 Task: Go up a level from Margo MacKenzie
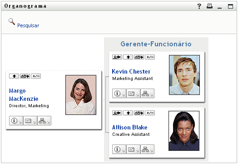pyautogui.click(x=14, y=76)
